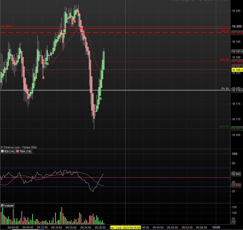Select the 16 197,9 R1 price tag
Screen dimensions: 243x230
pyautogui.click(x=237, y=33)
